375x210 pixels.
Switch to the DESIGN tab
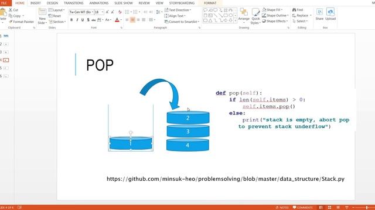point(52,3)
